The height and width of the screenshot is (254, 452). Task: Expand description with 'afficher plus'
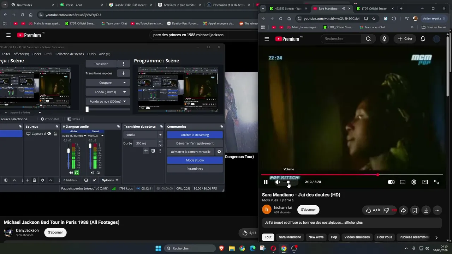click(x=353, y=223)
